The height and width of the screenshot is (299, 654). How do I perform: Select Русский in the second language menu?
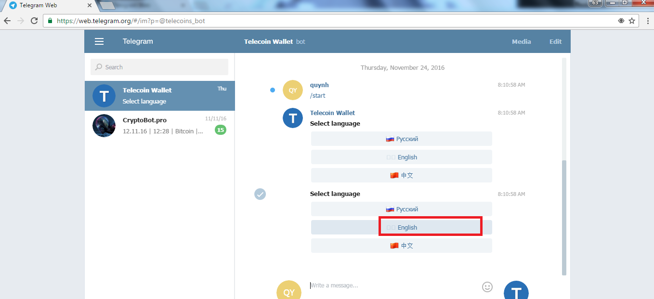coord(402,209)
